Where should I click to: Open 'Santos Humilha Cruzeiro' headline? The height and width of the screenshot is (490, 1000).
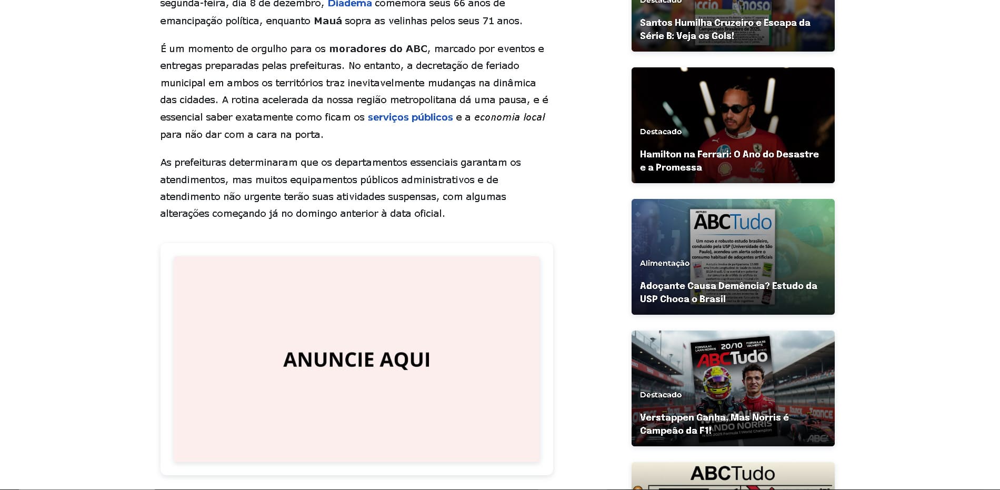click(725, 29)
